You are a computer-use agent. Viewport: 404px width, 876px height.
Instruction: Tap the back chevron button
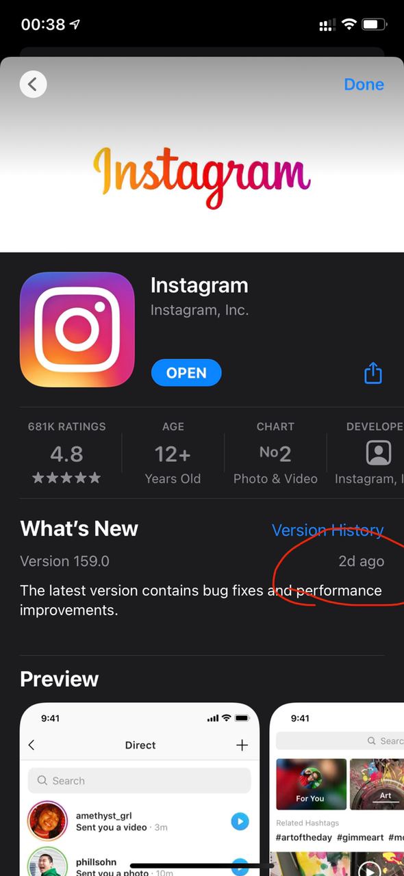33,84
